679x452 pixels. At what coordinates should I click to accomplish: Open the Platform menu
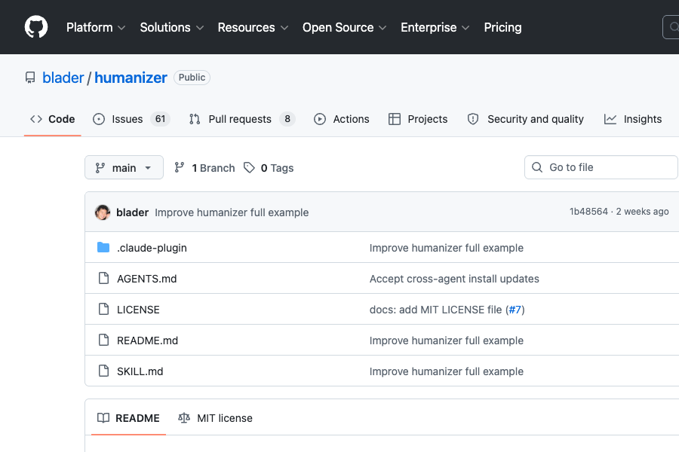[96, 27]
